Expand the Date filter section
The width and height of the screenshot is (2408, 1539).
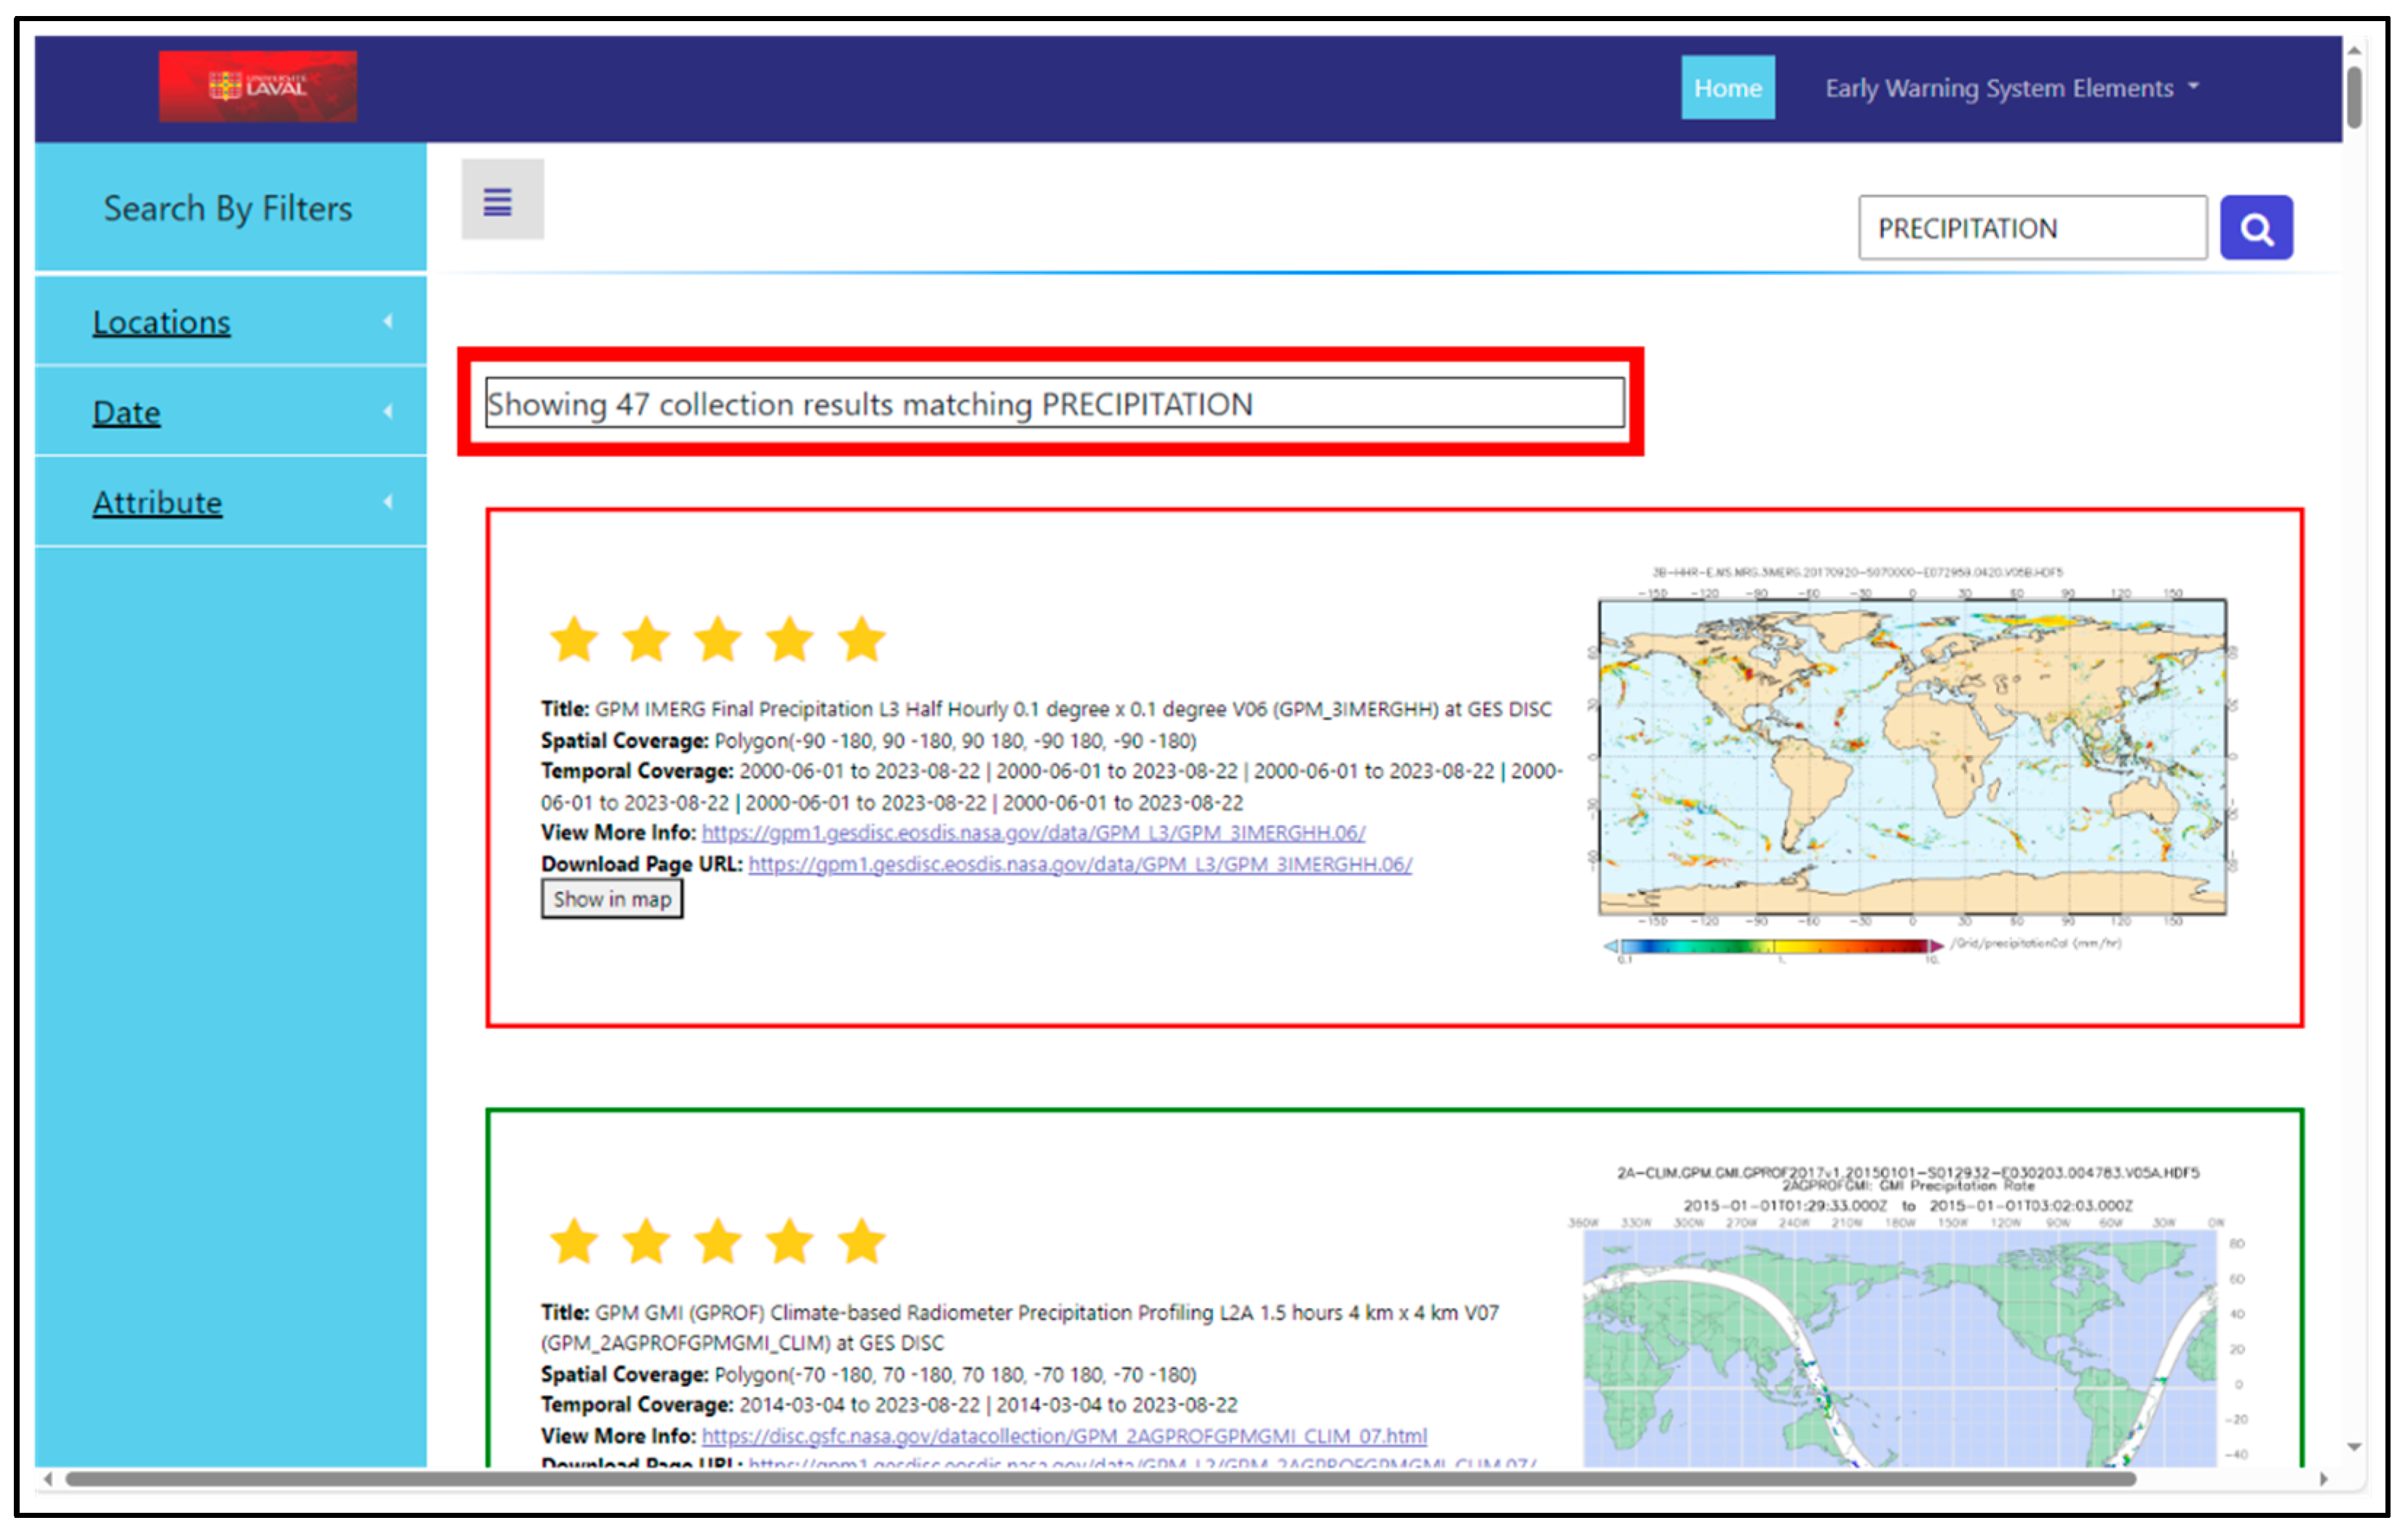pyautogui.click(x=126, y=412)
